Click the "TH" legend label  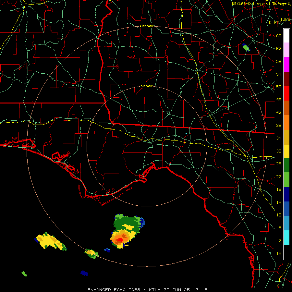pos(279,253)
